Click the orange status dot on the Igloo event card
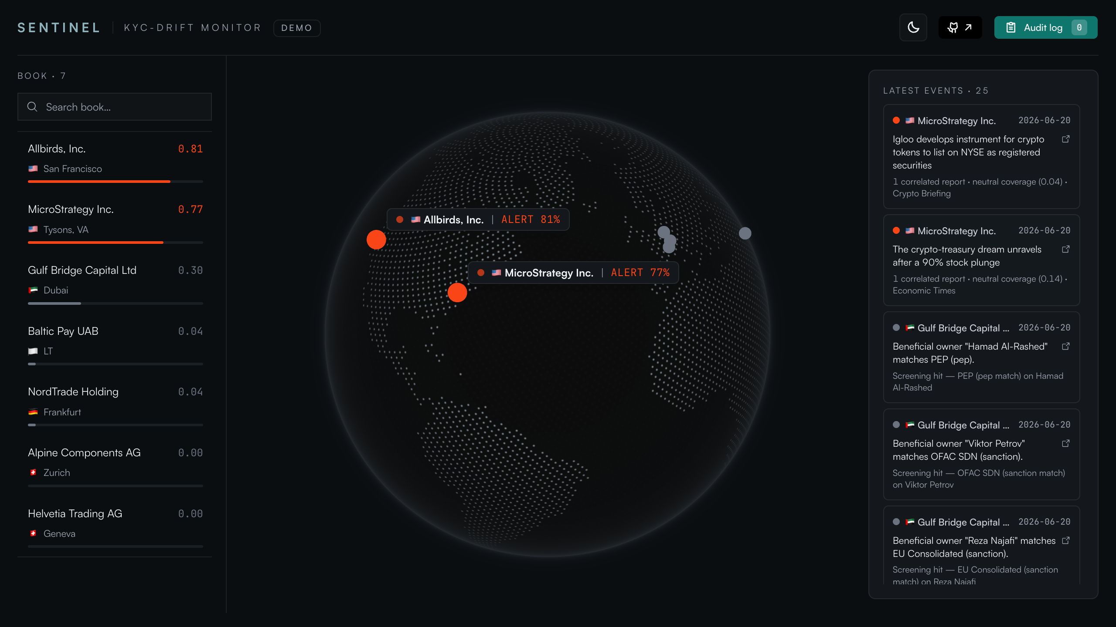The width and height of the screenshot is (1116, 627). coord(896,121)
